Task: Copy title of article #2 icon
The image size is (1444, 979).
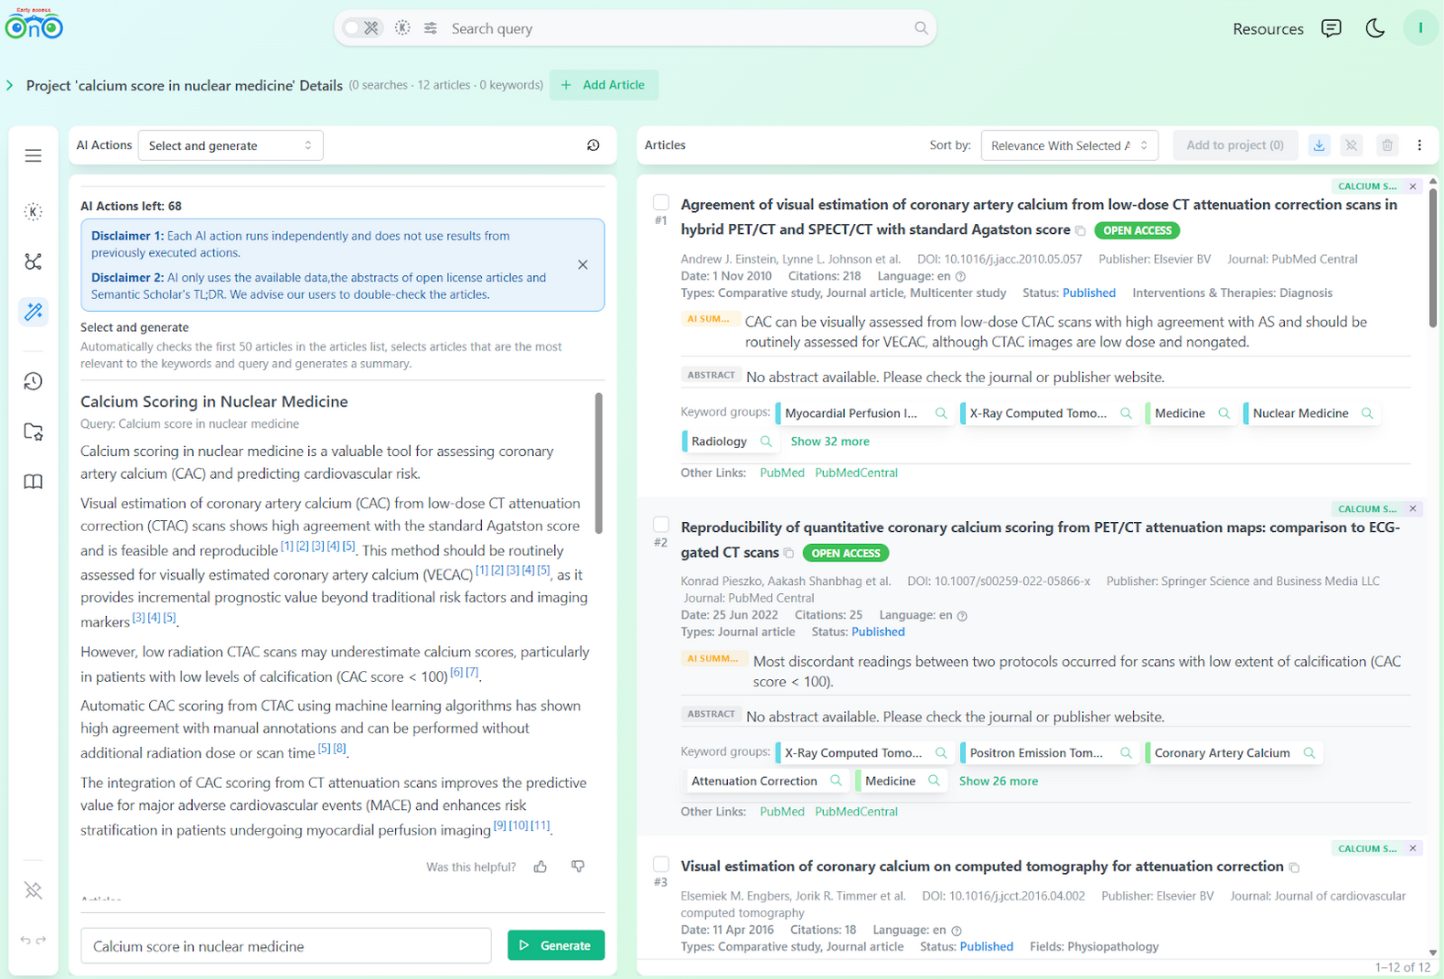Action: (788, 553)
